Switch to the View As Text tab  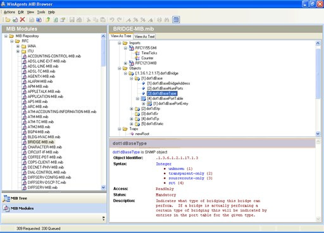point(144,37)
